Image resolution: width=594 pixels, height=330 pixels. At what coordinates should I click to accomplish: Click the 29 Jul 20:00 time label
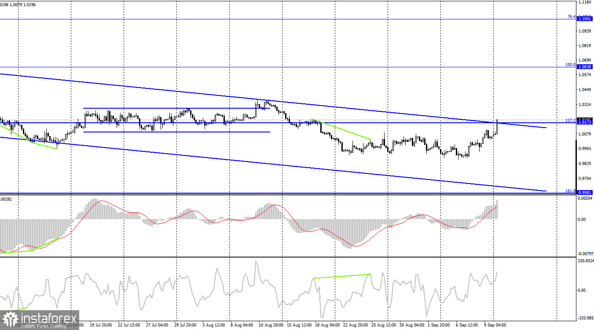point(185,326)
